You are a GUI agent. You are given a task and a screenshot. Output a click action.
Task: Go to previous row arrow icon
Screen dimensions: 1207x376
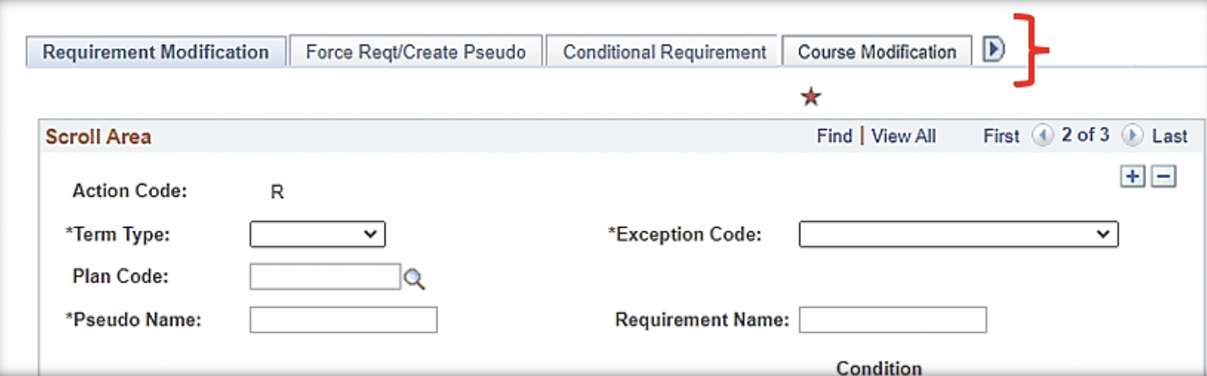[x=1042, y=136]
